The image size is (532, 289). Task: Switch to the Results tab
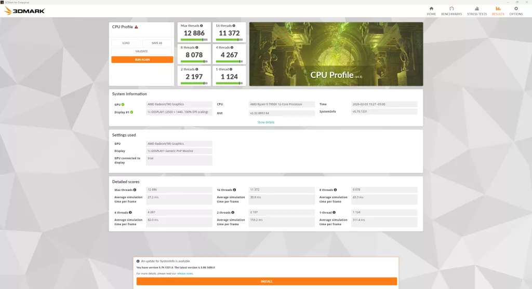click(x=498, y=11)
